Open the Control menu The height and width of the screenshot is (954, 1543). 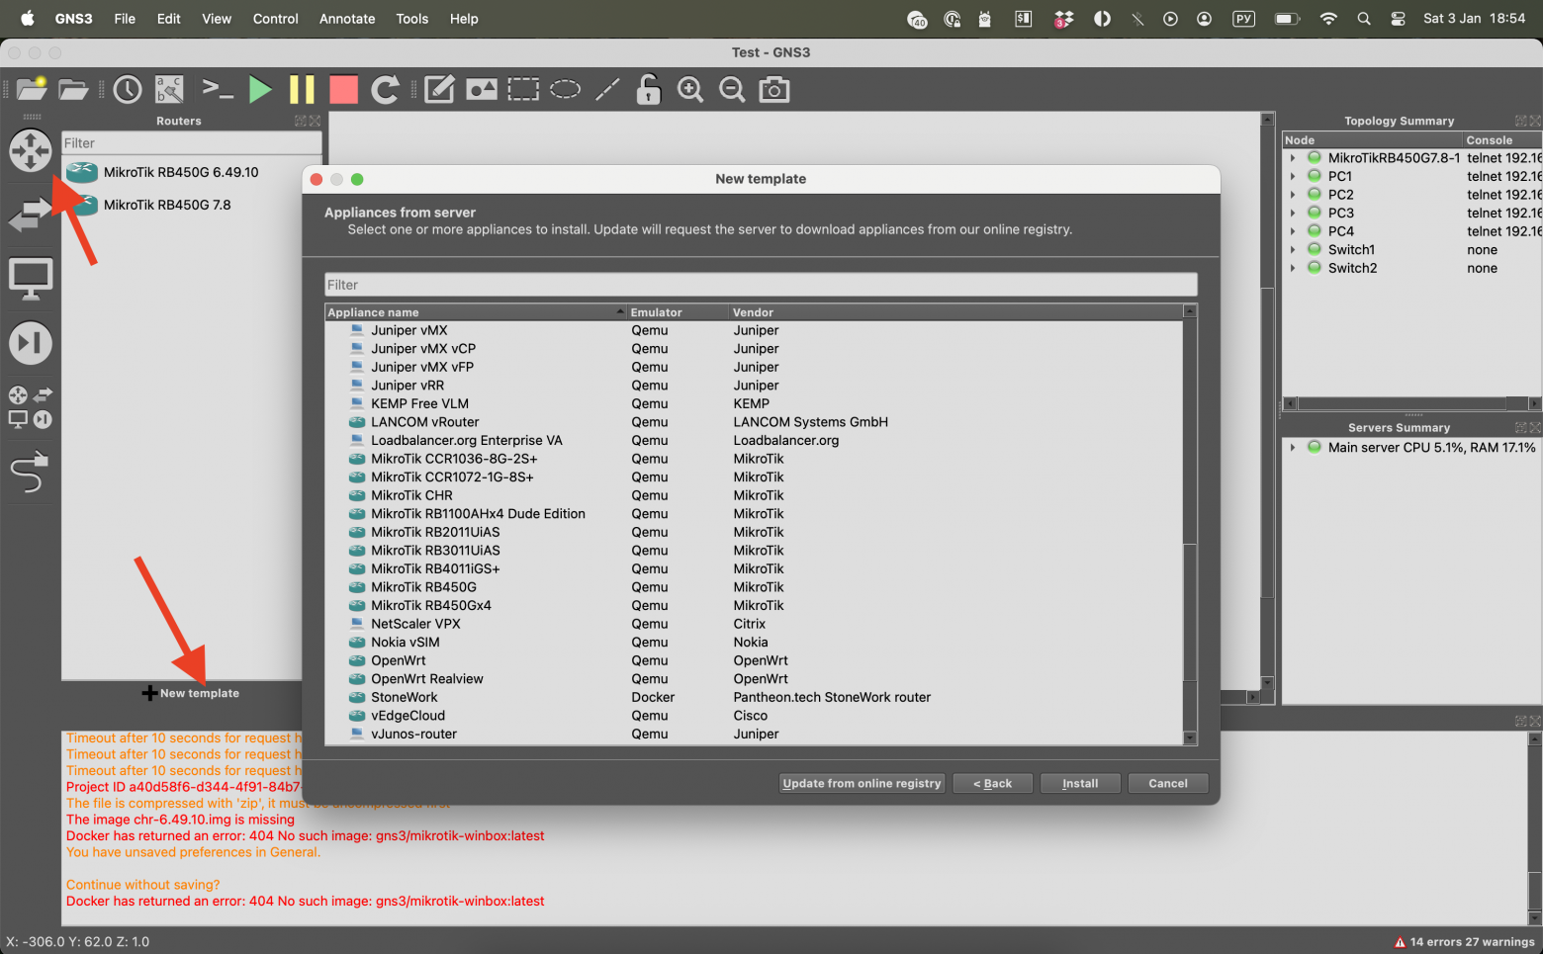coord(275,19)
